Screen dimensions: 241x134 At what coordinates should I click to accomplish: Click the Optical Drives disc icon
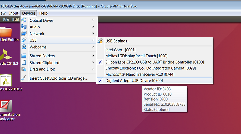pyautogui.click(x=24, y=20)
